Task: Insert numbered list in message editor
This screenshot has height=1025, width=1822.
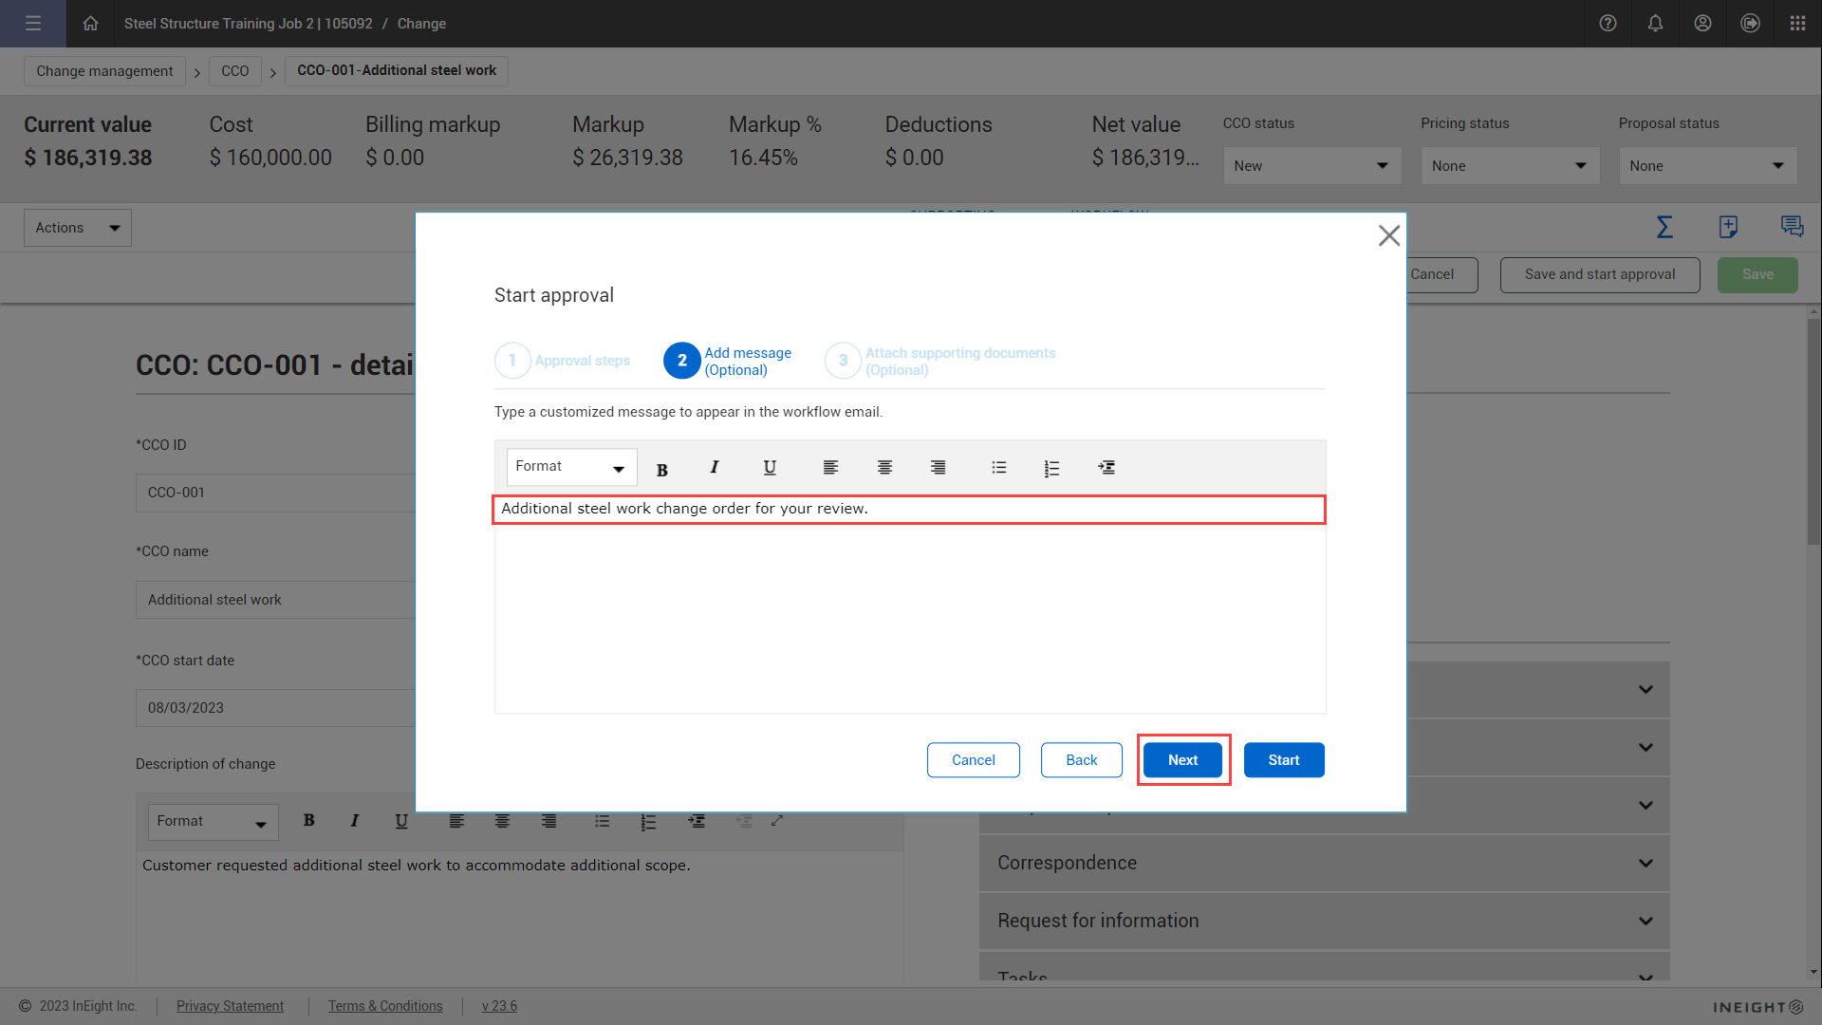Action: pyautogui.click(x=1051, y=468)
